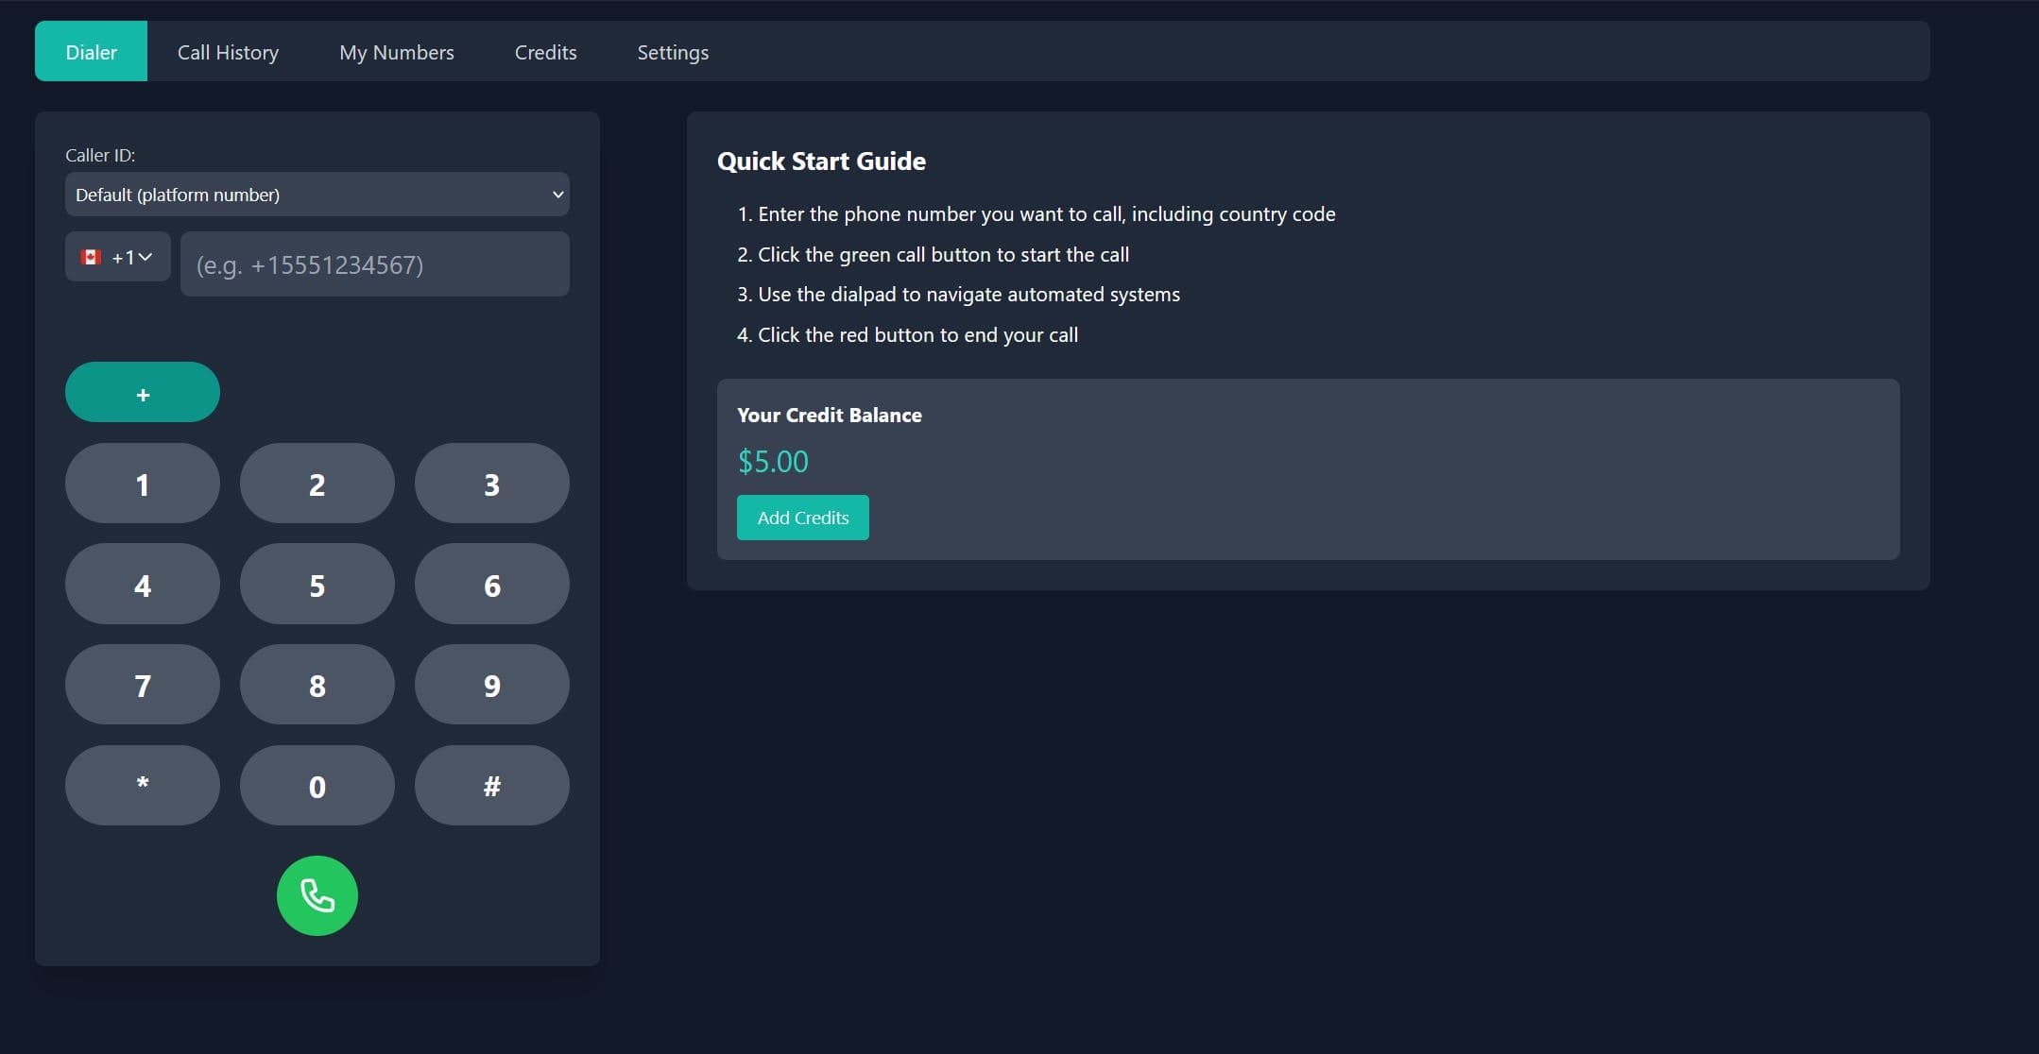Screen dimensions: 2039x1054
Task: Click the Add Credits button
Action: click(x=802, y=518)
